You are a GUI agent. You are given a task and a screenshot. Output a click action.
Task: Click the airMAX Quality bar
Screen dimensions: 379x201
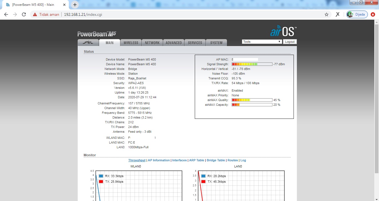pyautogui.click(x=252, y=100)
